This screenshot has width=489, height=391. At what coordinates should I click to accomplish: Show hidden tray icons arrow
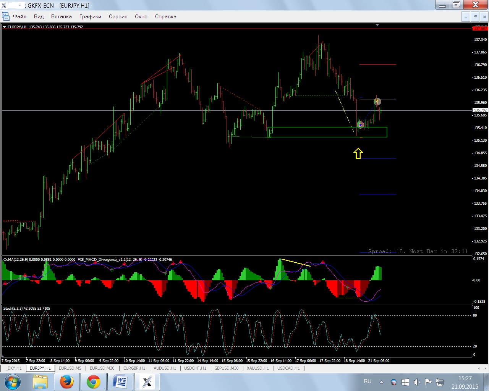(381, 382)
